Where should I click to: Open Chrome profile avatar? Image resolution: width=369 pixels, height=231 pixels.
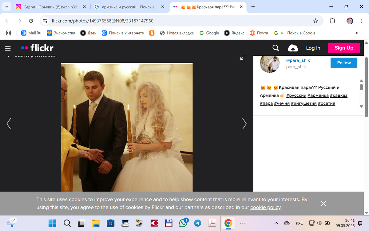pyautogui.click(x=350, y=21)
